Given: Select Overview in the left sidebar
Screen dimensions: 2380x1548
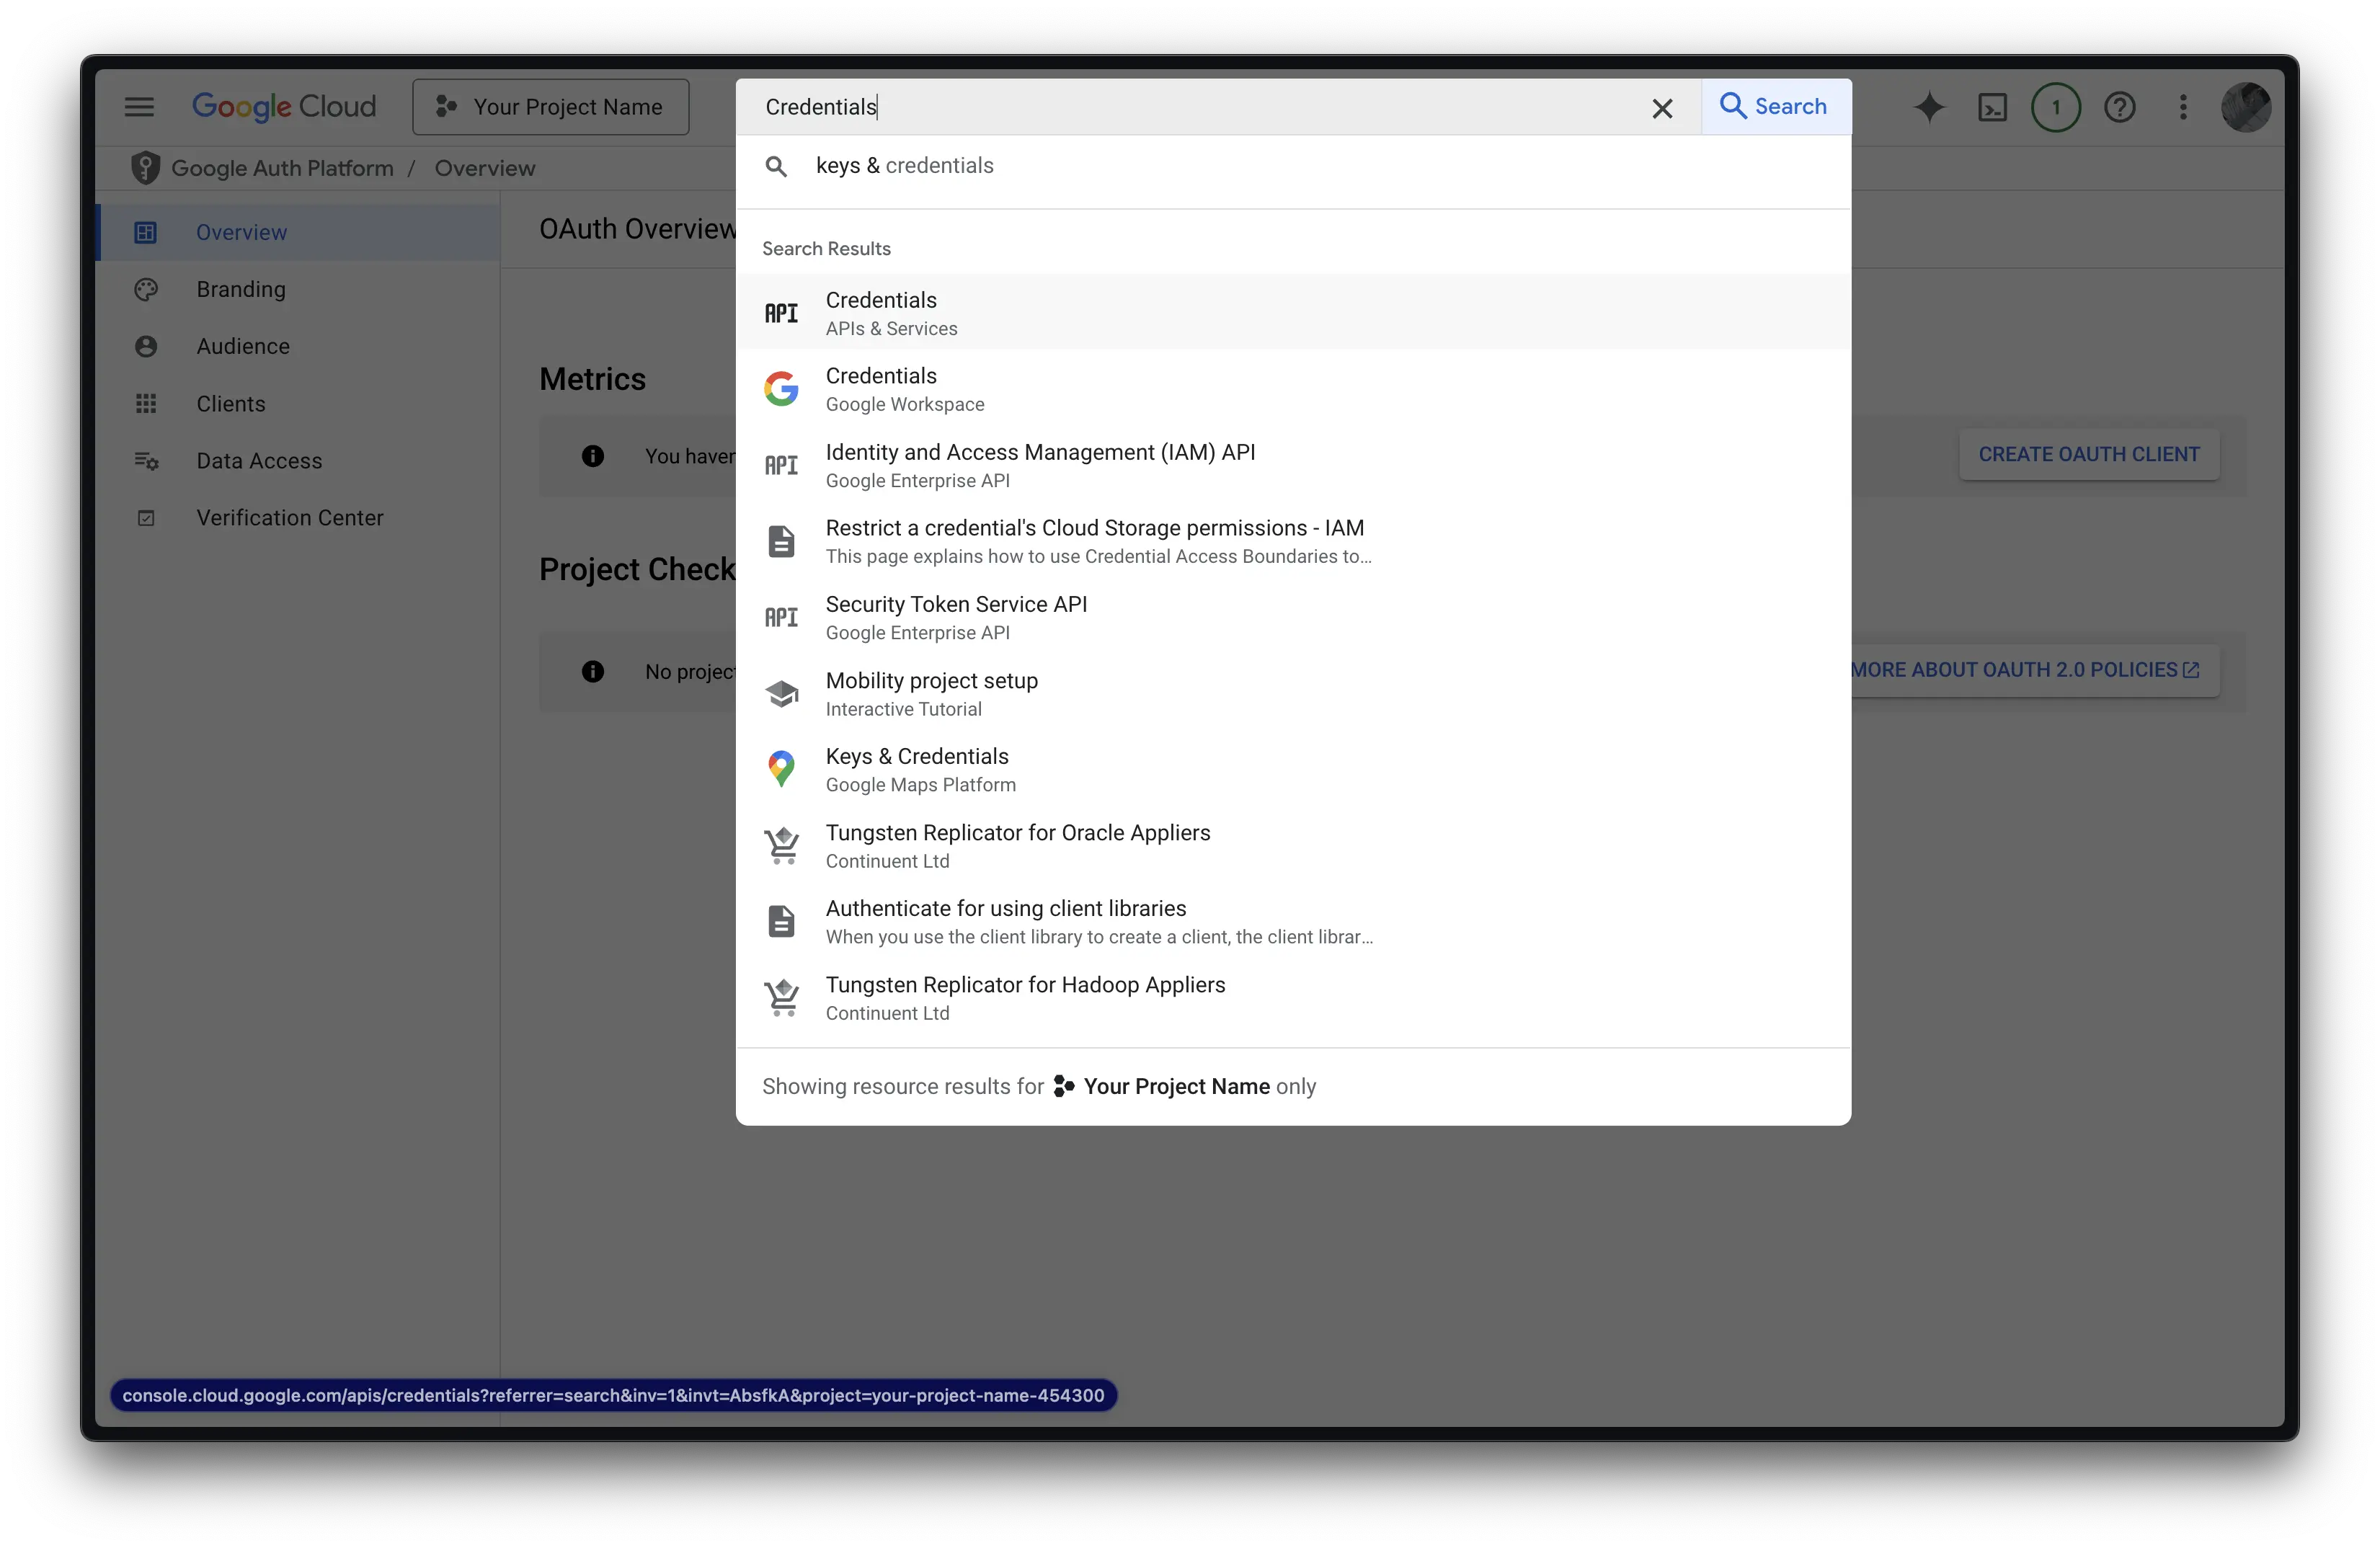Looking at the screenshot, I should [298, 232].
